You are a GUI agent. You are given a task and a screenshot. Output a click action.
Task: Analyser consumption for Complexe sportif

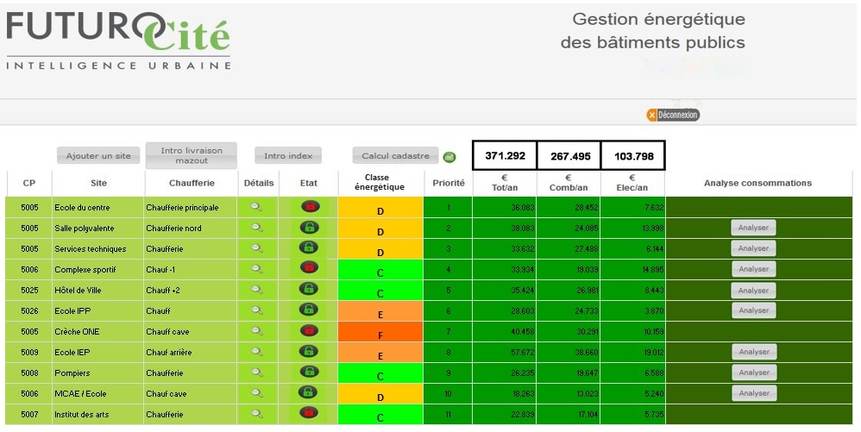coord(753,269)
